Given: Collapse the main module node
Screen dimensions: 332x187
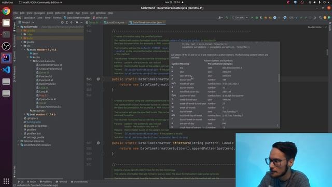Looking at the screenshot, I should click(24, 50).
